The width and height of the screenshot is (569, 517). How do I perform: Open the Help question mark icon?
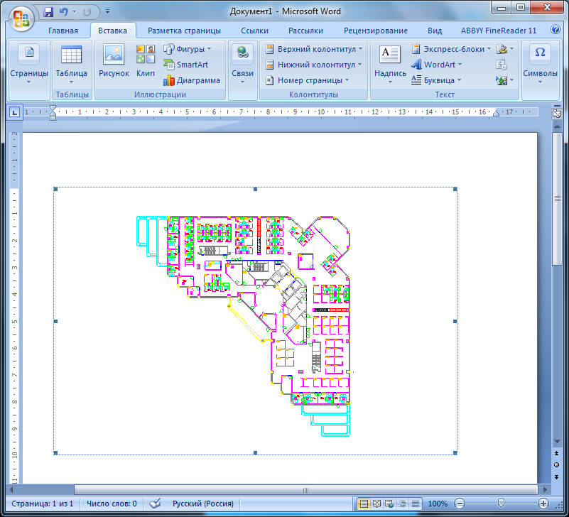[x=554, y=31]
